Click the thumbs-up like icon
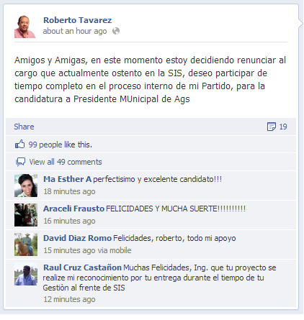Image resolution: width=304 pixels, height=320 pixels. click(x=19, y=144)
